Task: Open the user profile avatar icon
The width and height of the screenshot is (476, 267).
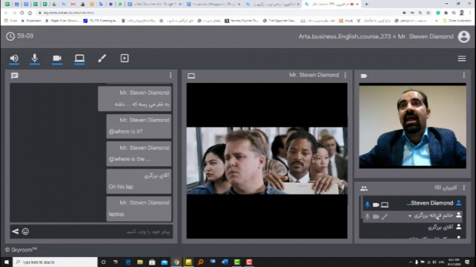Action: pyautogui.click(x=464, y=36)
